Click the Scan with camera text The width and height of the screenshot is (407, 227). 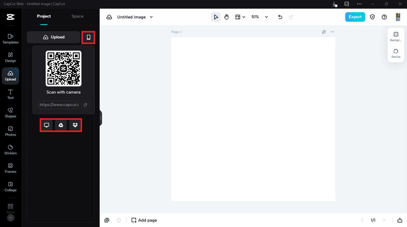[64, 92]
